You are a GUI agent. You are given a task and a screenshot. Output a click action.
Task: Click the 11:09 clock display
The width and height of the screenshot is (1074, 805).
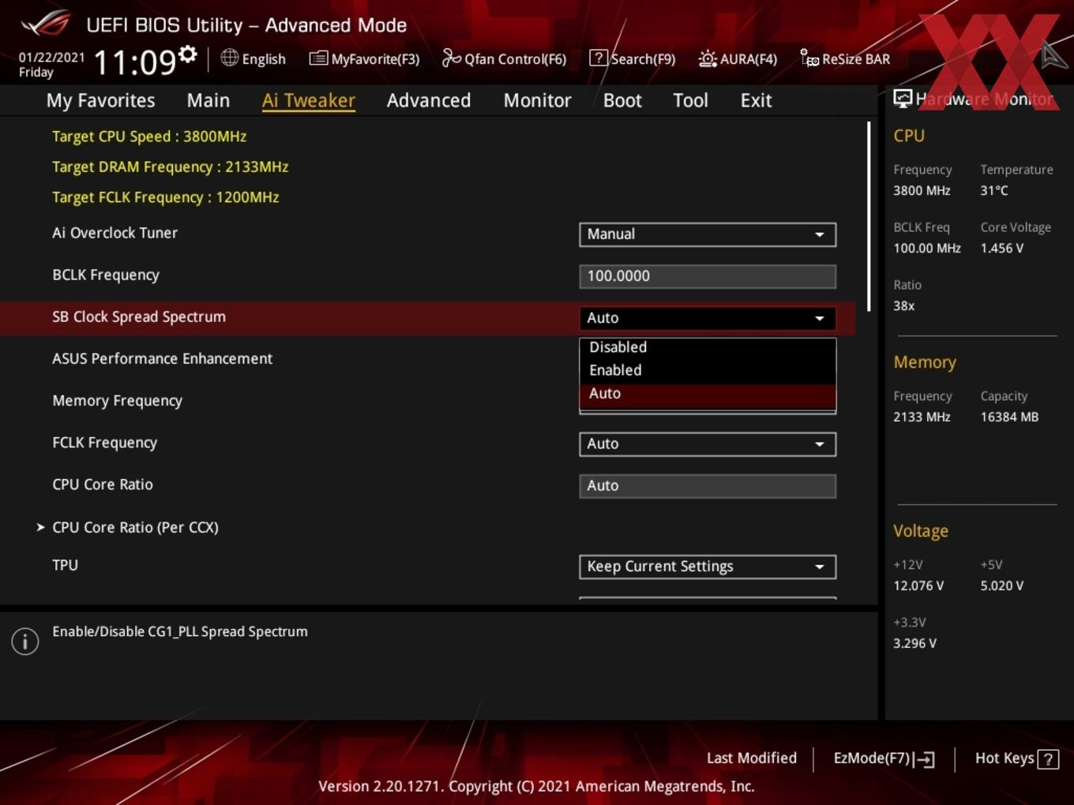(134, 62)
